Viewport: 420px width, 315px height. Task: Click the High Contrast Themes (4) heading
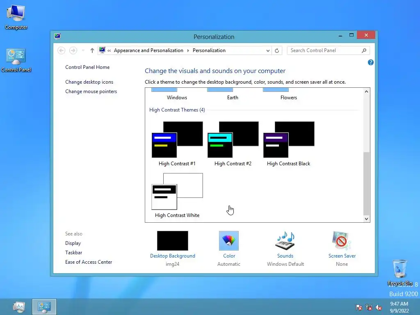pyautogui.click(x=177, y=110)
